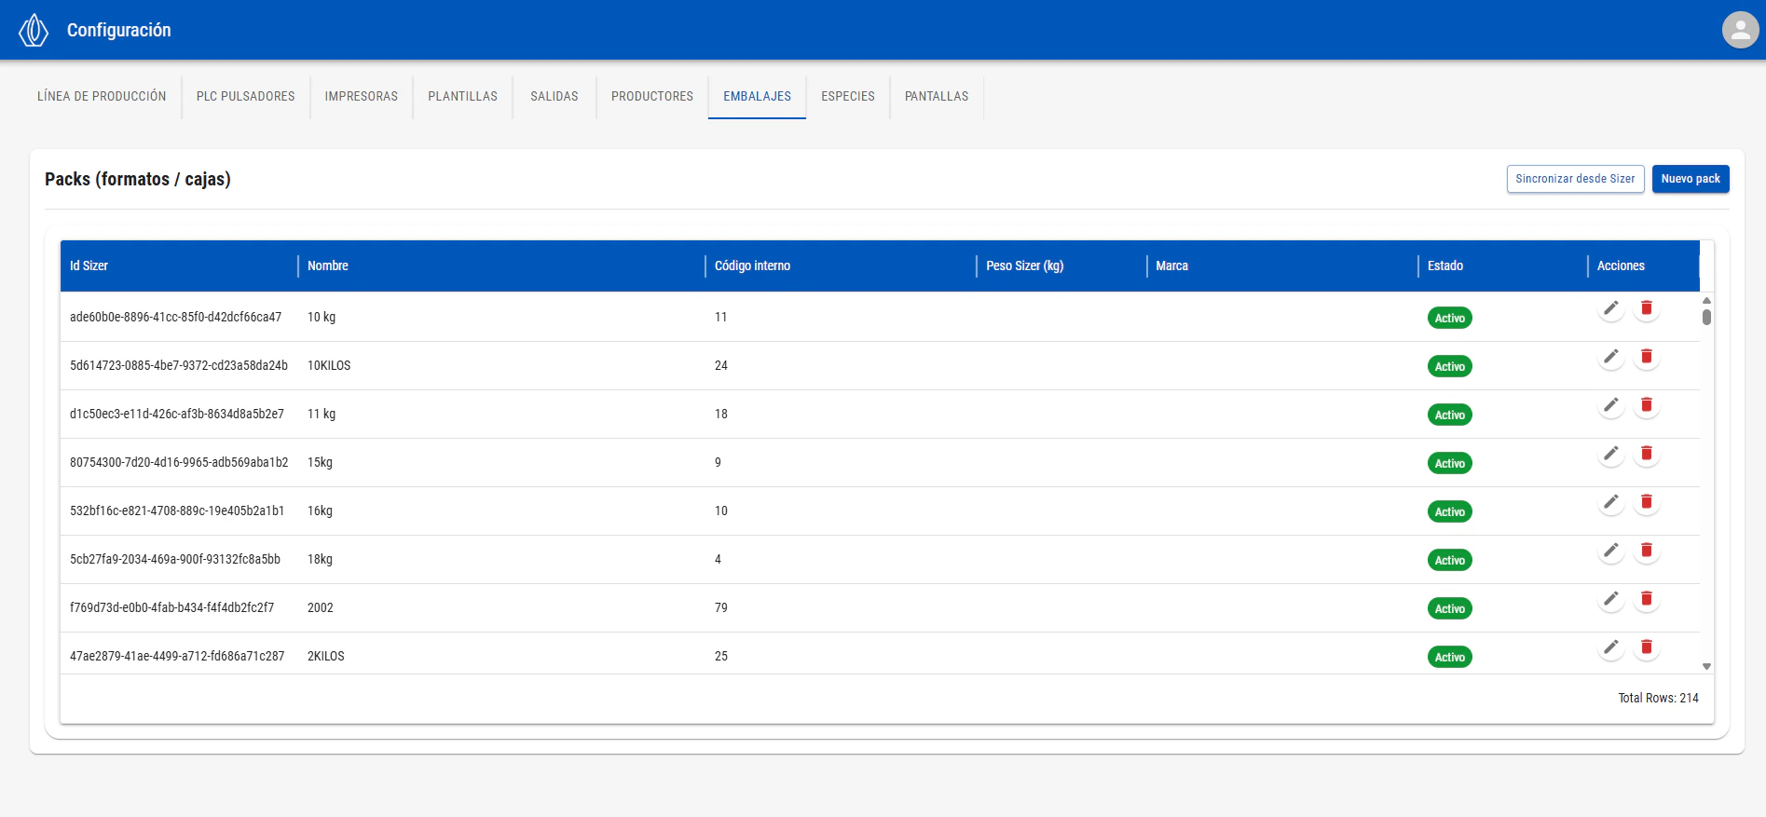Edit the 10KILOS pack
The height and width of the screenshot is (817, 1766).
pyautogui.click(x=1610, y=357)
